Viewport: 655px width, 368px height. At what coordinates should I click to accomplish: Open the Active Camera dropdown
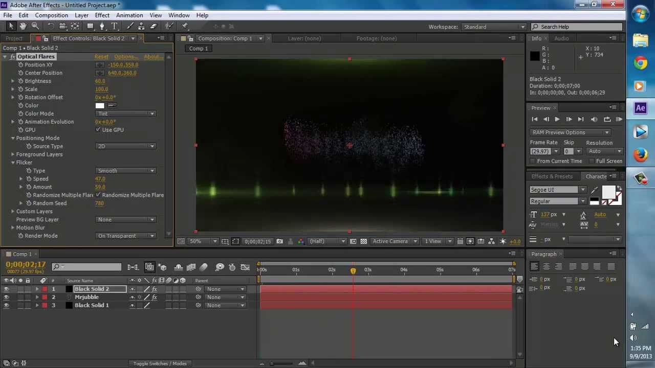tap(395, 241)
